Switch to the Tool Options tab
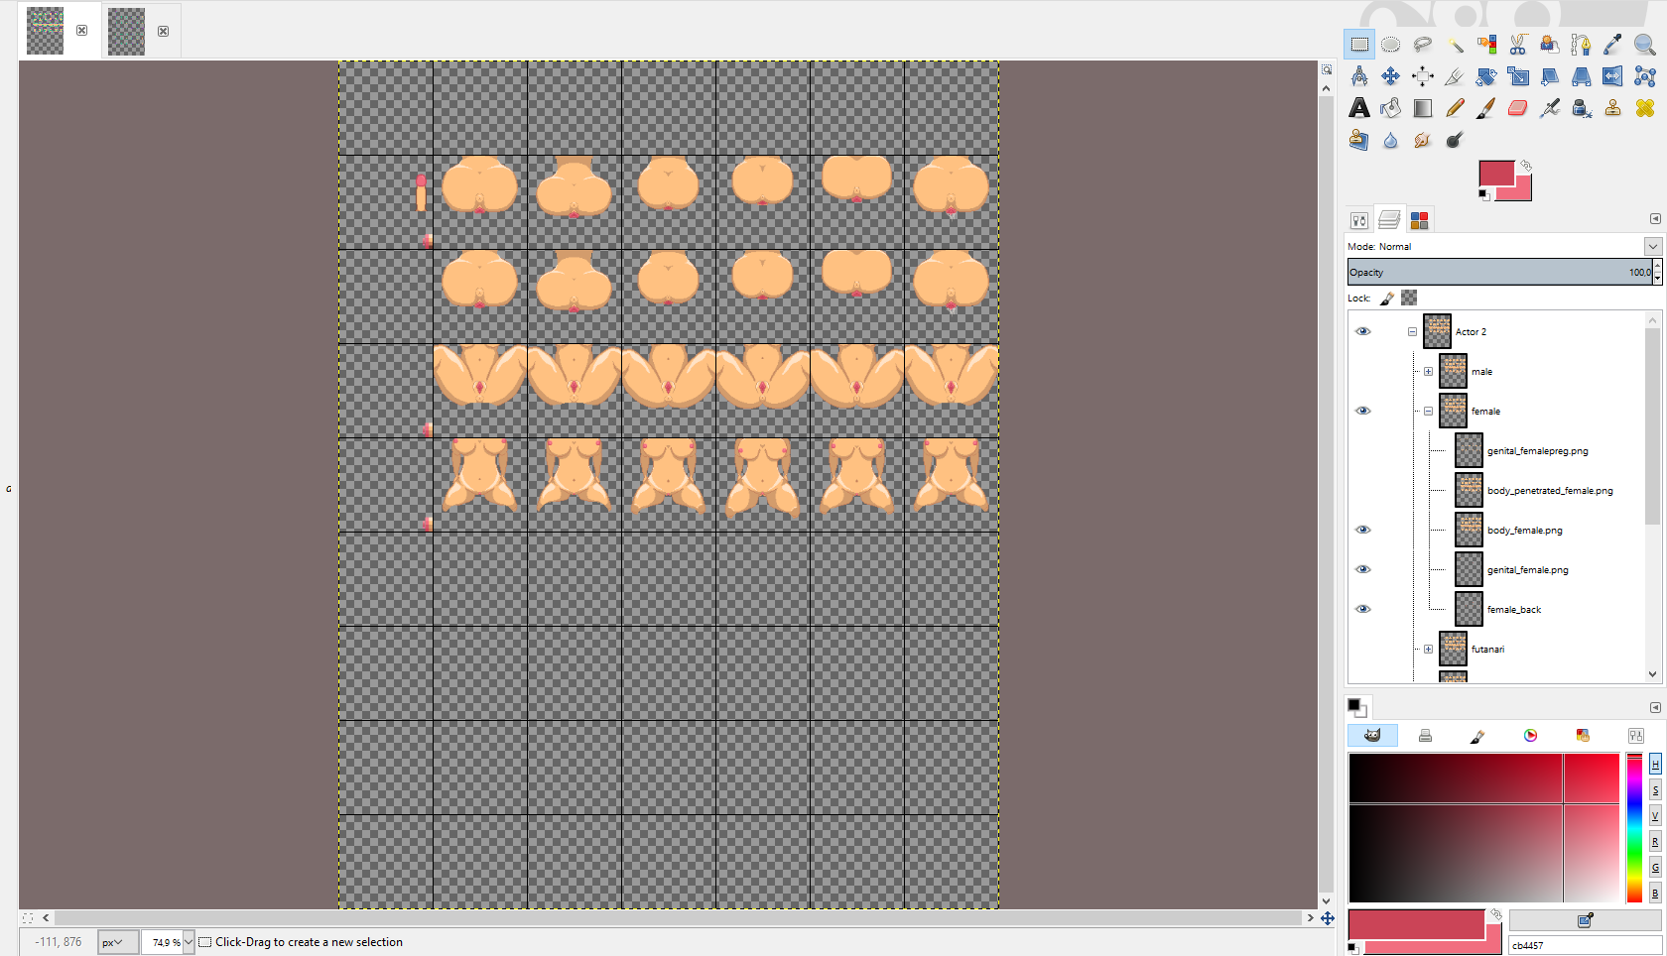 click(1359, 220)
